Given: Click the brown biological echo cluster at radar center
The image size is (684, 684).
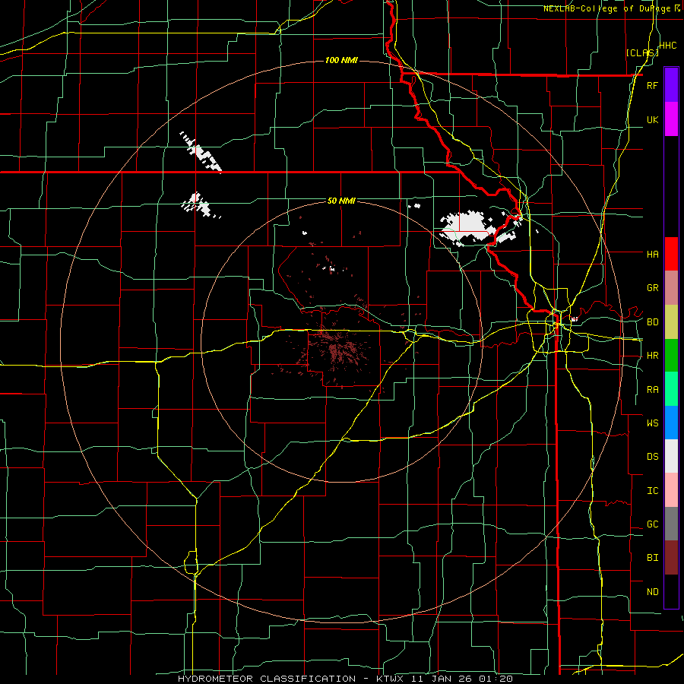Looking at the screenshot, I should [x=338, y=349].
